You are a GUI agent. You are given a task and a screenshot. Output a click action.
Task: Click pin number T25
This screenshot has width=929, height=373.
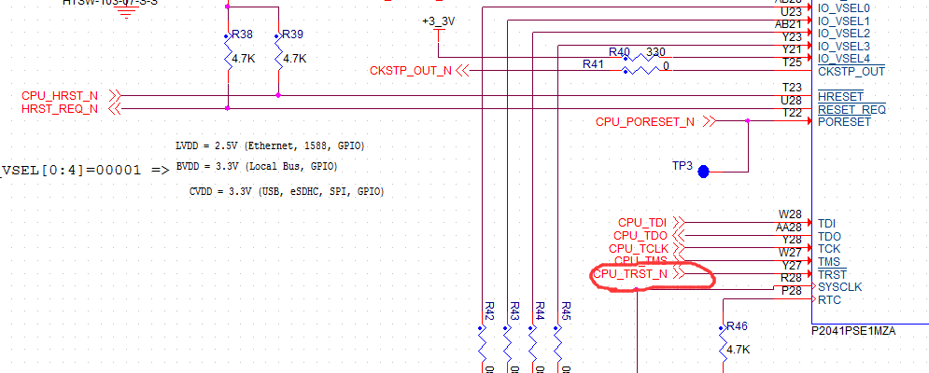[792, 62]
